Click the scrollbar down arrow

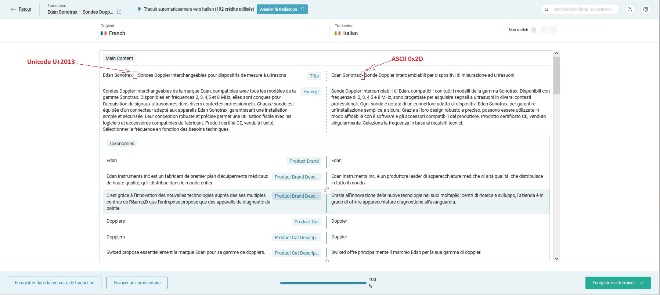556,259
